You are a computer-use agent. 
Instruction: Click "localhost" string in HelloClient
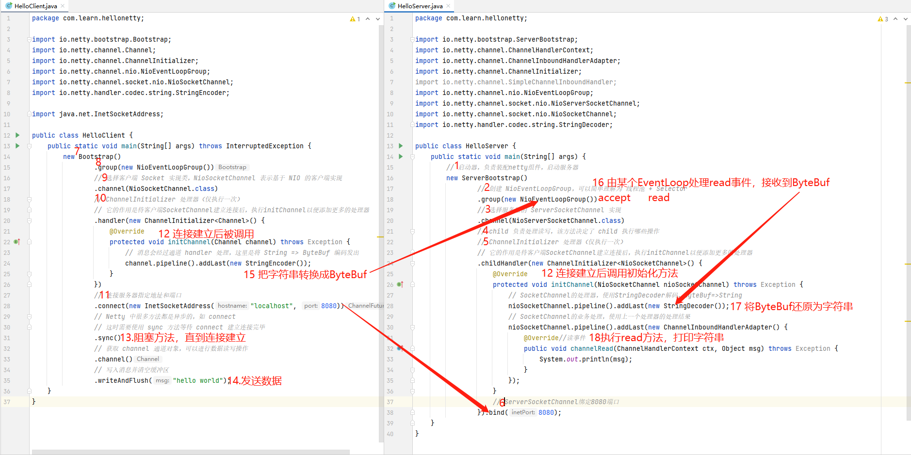(x=273, y=306)
